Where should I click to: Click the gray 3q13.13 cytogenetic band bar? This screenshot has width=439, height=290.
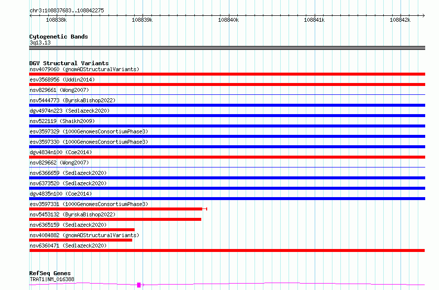[x=227, y=48]
